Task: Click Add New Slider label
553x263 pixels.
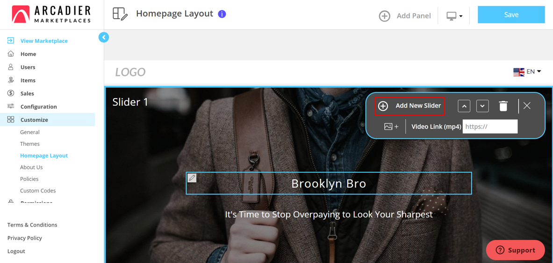Action: pos(418,106)
